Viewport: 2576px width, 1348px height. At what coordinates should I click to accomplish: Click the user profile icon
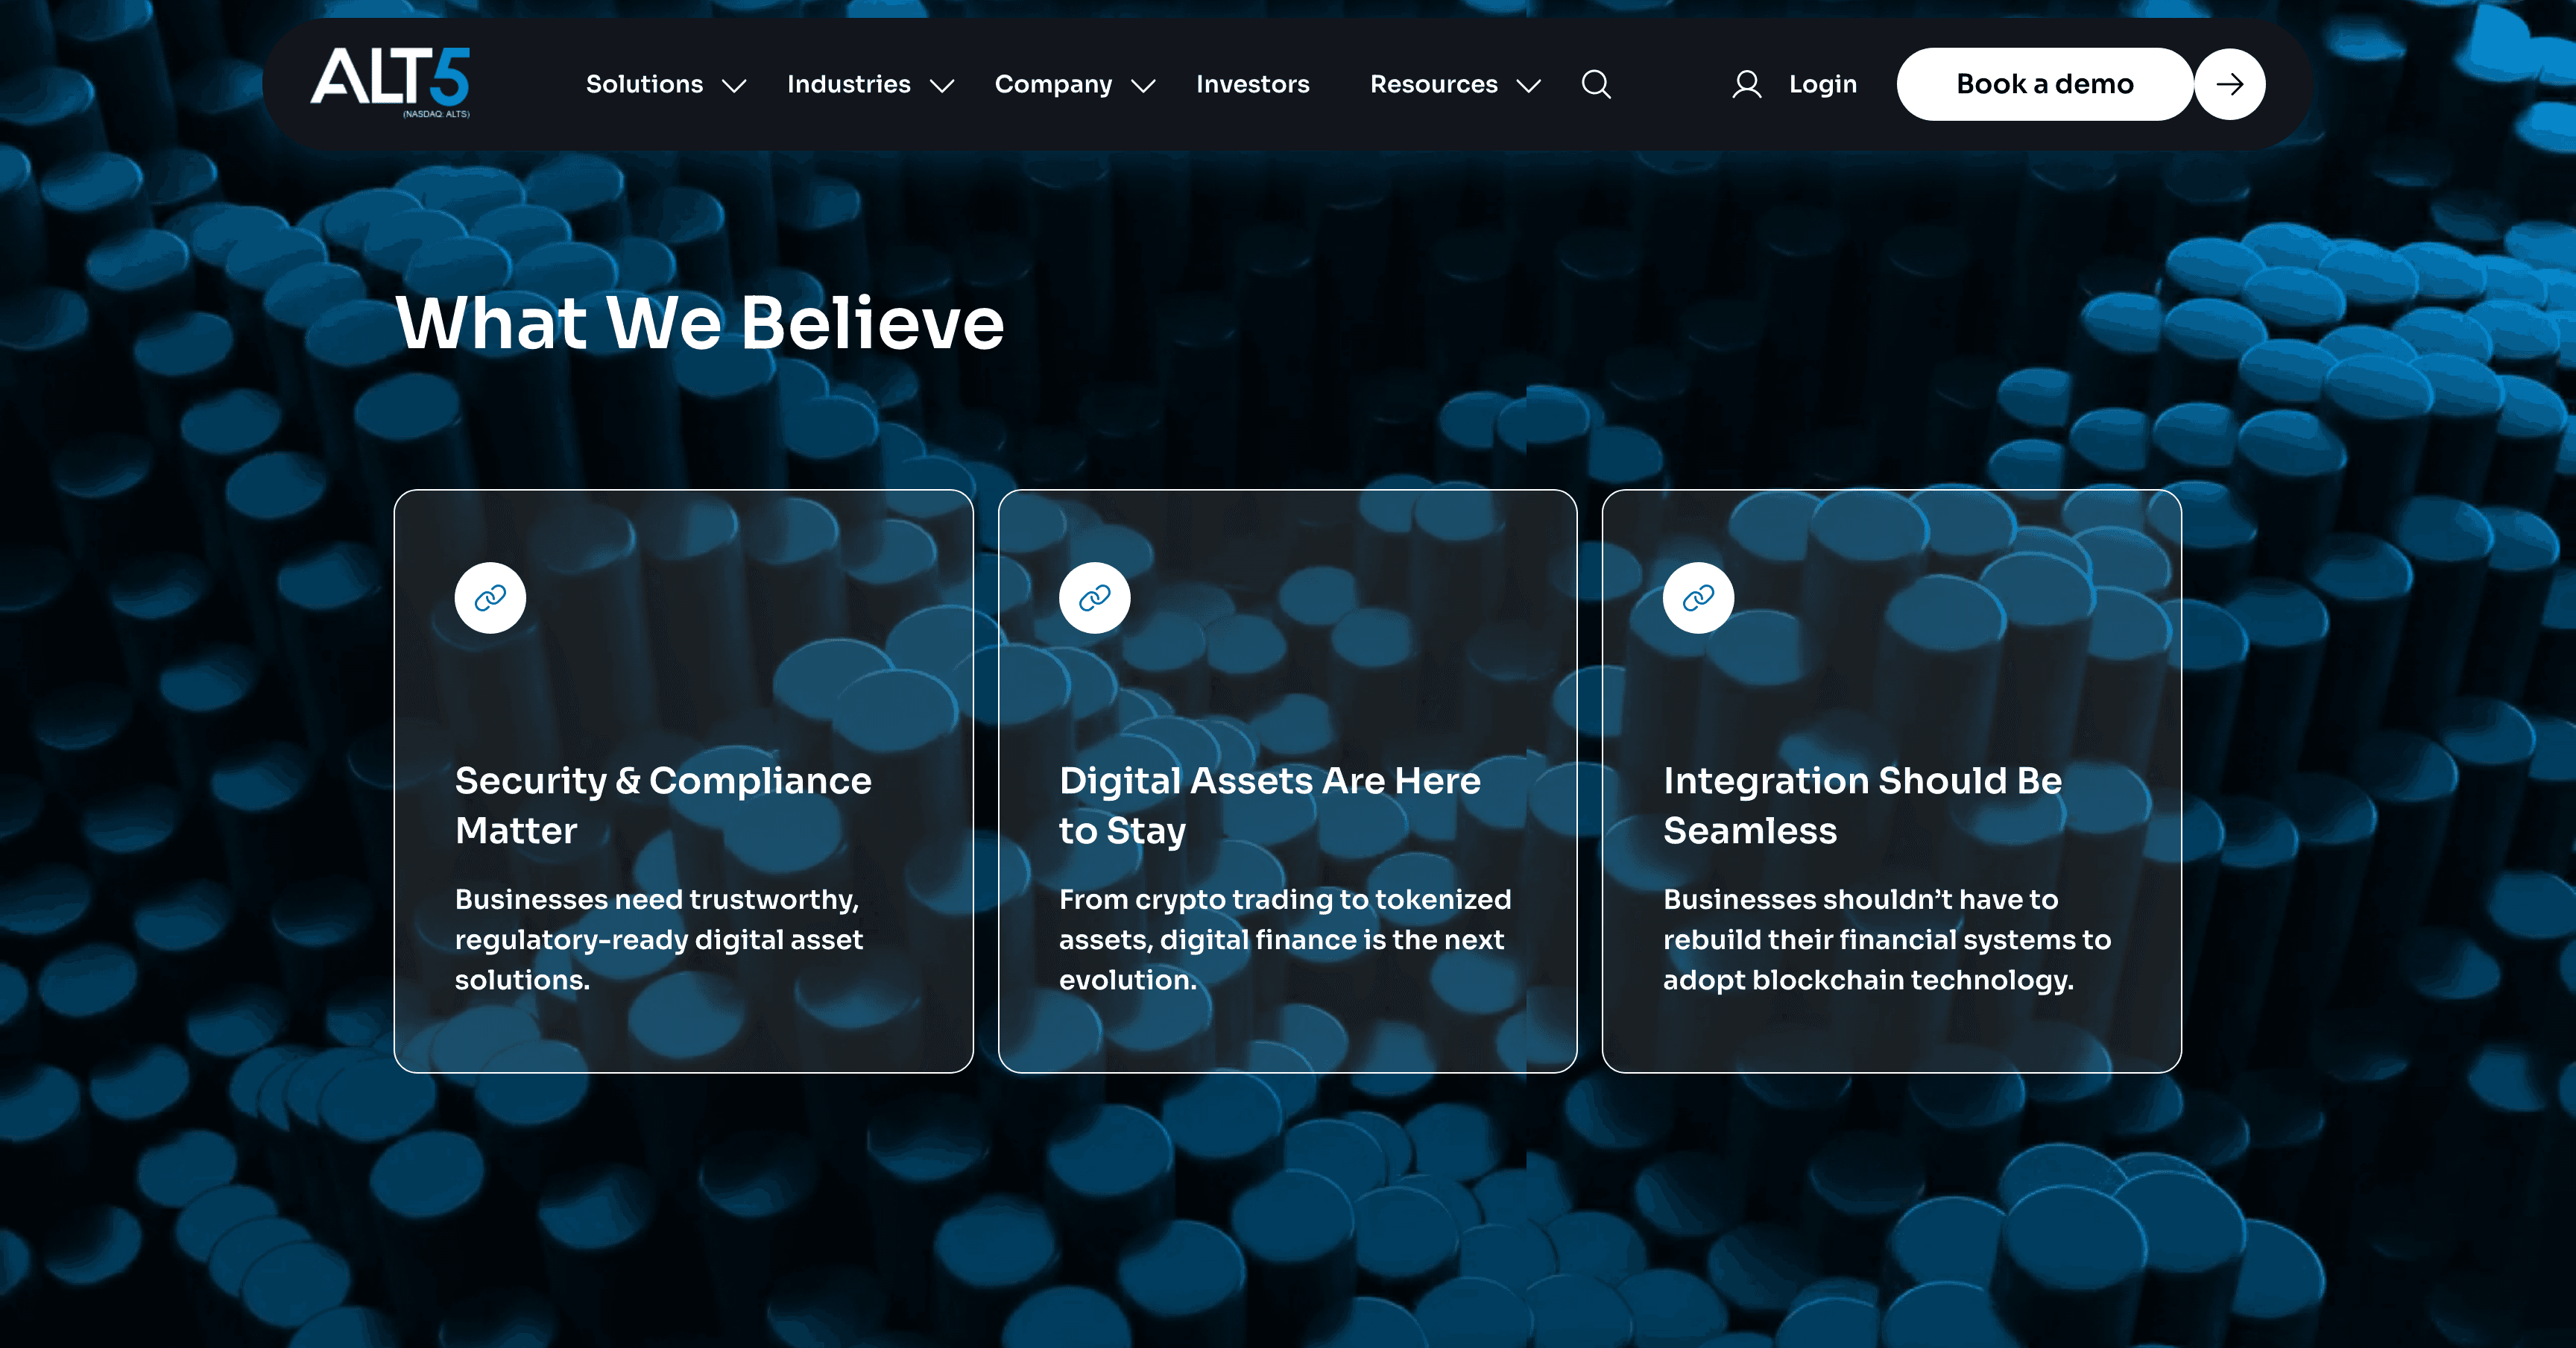[x=1746, y=84]
